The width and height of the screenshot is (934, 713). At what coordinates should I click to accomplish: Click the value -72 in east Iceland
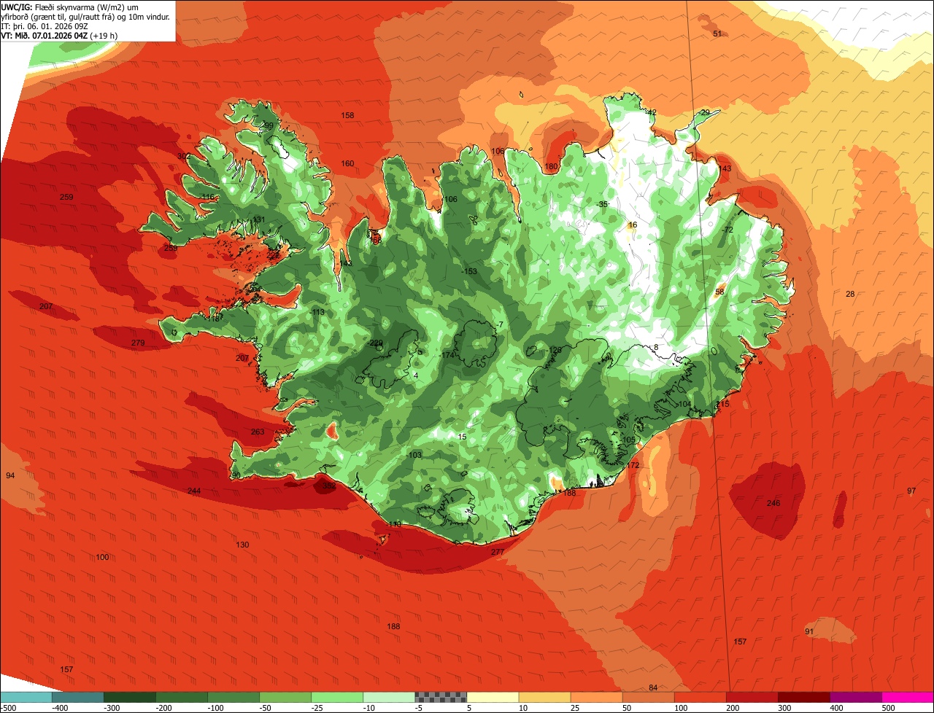(727, 230)
